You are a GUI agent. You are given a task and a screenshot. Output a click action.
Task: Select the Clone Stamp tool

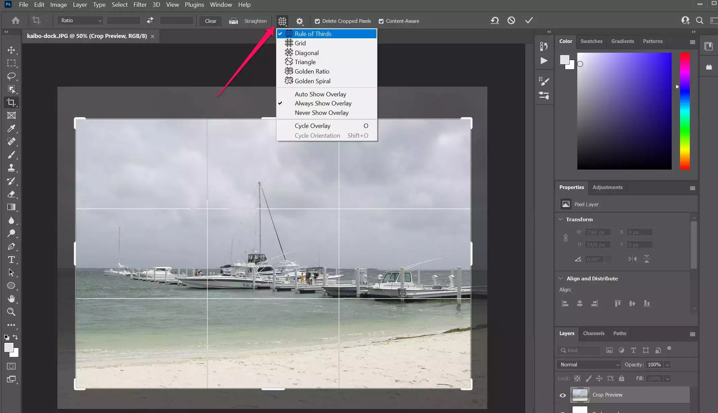[11, 168]
